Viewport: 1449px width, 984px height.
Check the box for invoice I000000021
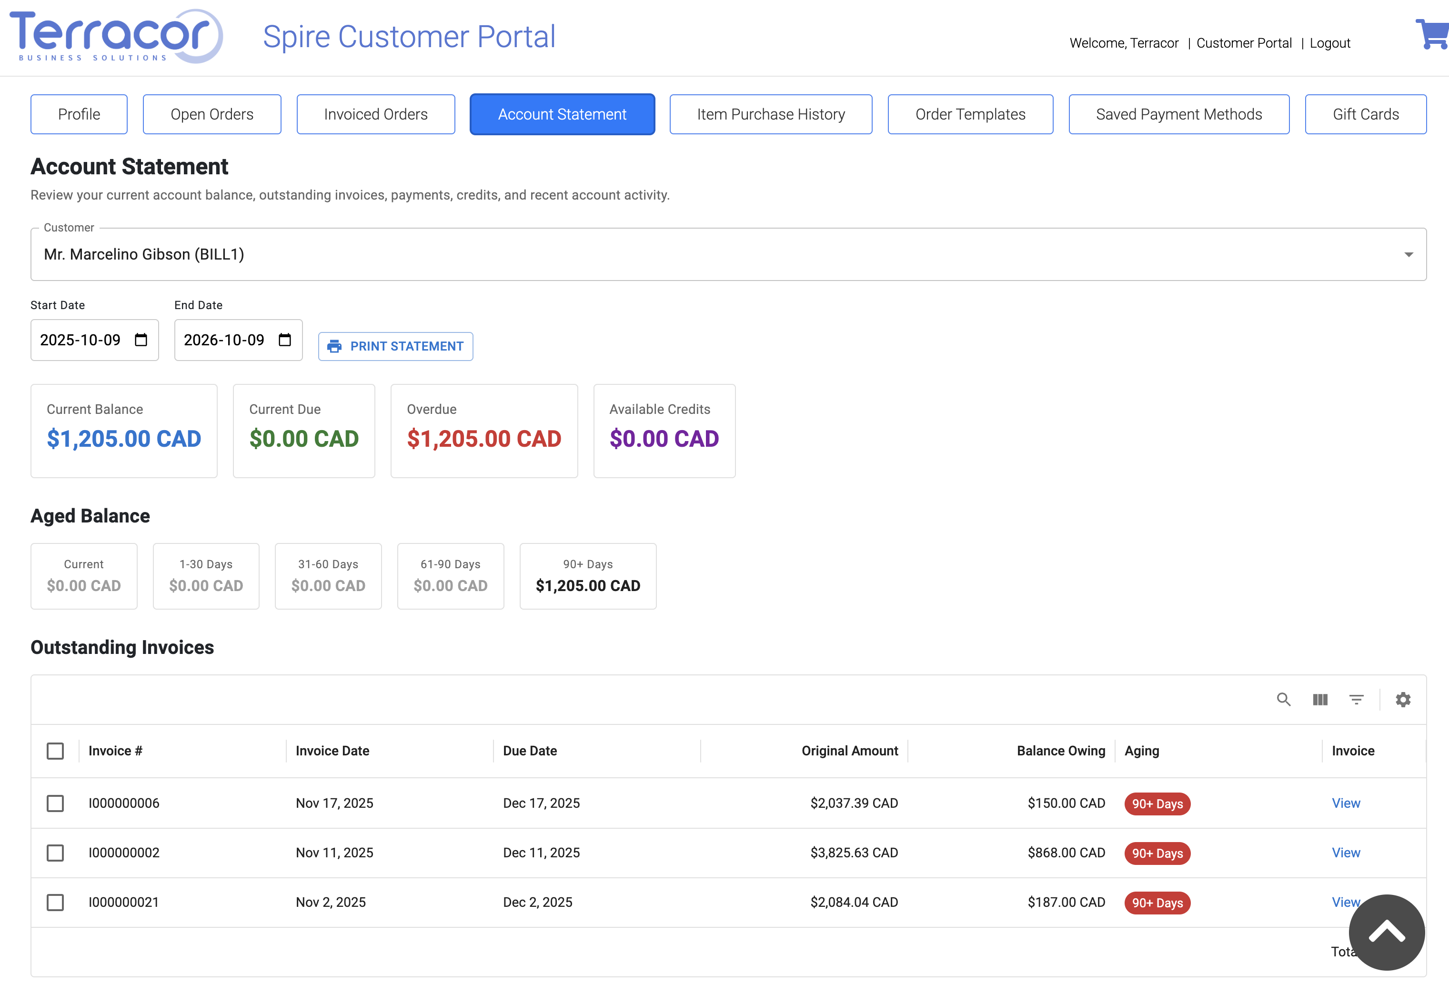[x=55, y=902]
